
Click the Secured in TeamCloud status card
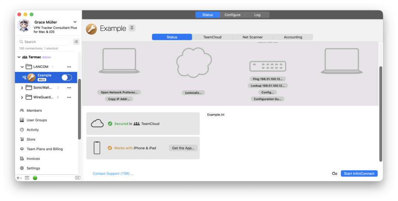[143, 124]
